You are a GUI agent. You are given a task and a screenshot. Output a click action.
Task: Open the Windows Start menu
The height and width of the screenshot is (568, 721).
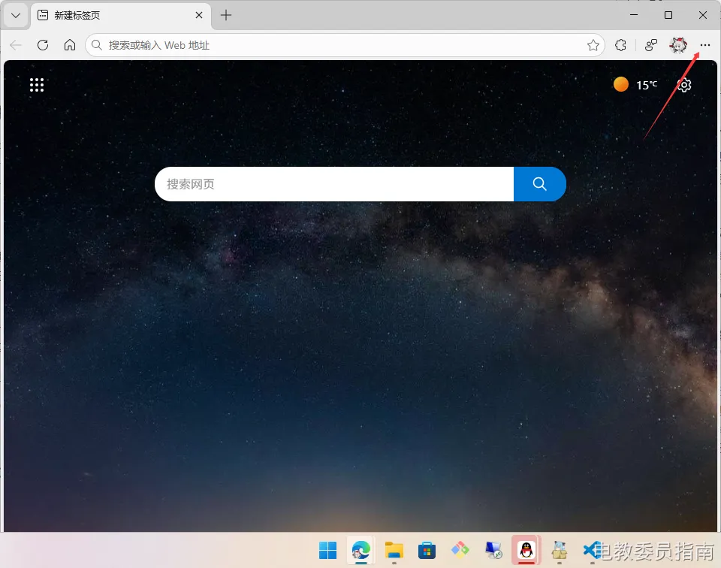click(x=328, y=550)
